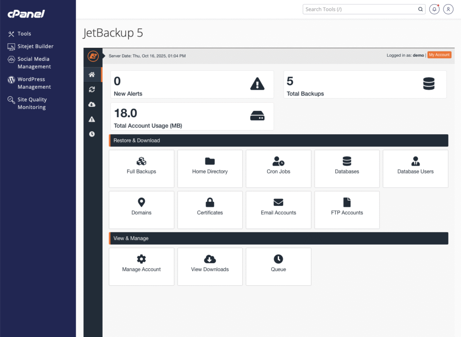Click the My Account button
This screenshot has height=337, width=461.
click(439, 55)
